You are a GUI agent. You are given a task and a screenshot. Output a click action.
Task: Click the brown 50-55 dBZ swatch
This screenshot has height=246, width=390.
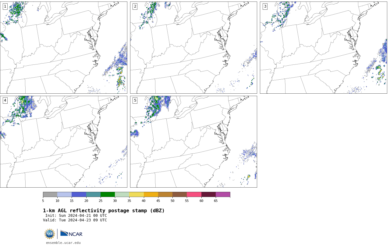click(179, 195)
